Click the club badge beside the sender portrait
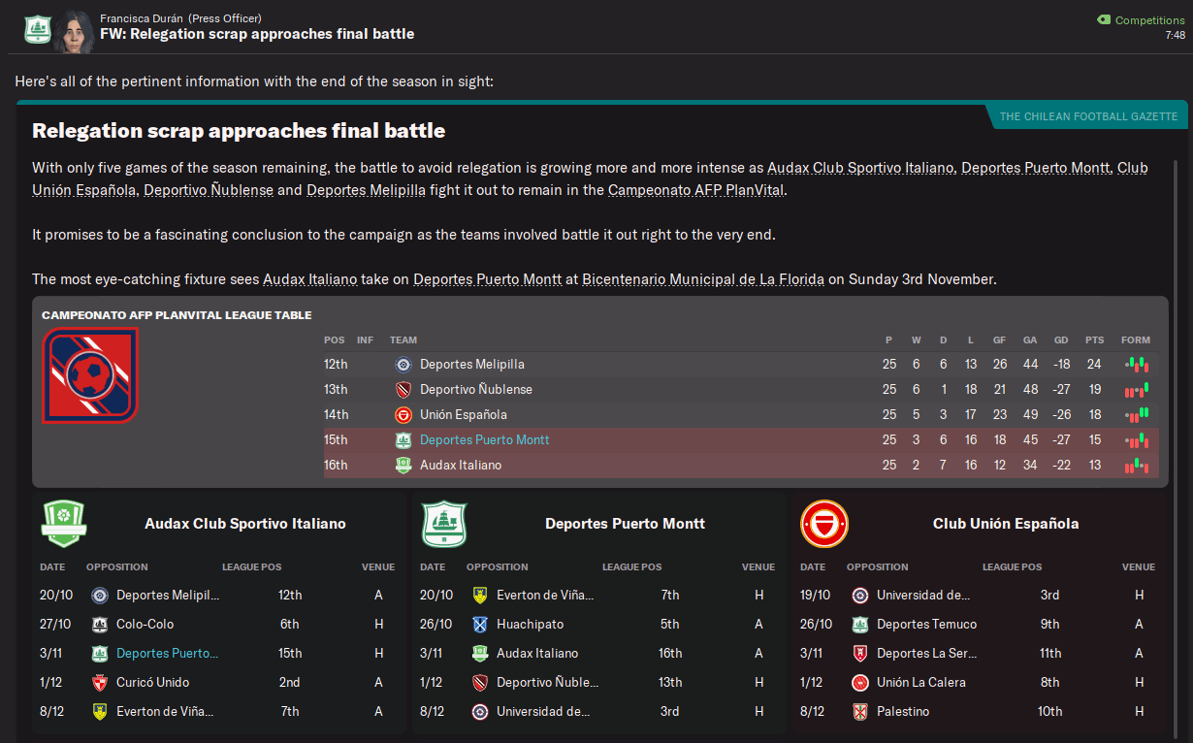1193x743 pixels. click(x=37, y=29)
